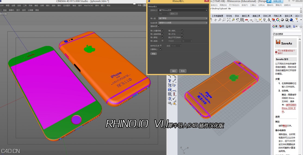Viewport: 303px width, 155px height.
Task: Toggle the 导入群组 checkbox
Action: click(162, 37)
